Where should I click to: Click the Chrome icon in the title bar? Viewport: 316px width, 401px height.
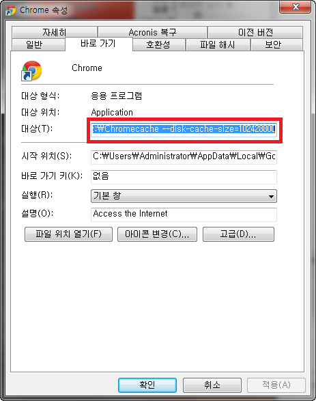click(11, 10)
